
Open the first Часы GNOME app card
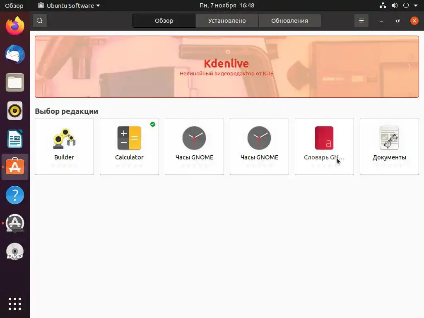coord(195,147)
